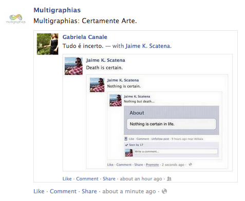The image size is (245, 201).
Task: Click Like in the '2 seconds ago' row
Action: 110,165
